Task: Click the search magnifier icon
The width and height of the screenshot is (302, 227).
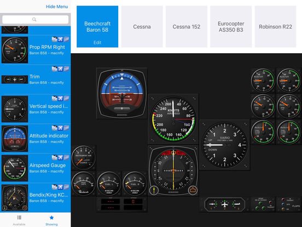Action: coord(34,19)
